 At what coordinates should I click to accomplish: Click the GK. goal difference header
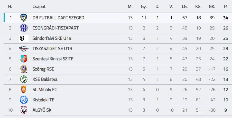(212, 6)
